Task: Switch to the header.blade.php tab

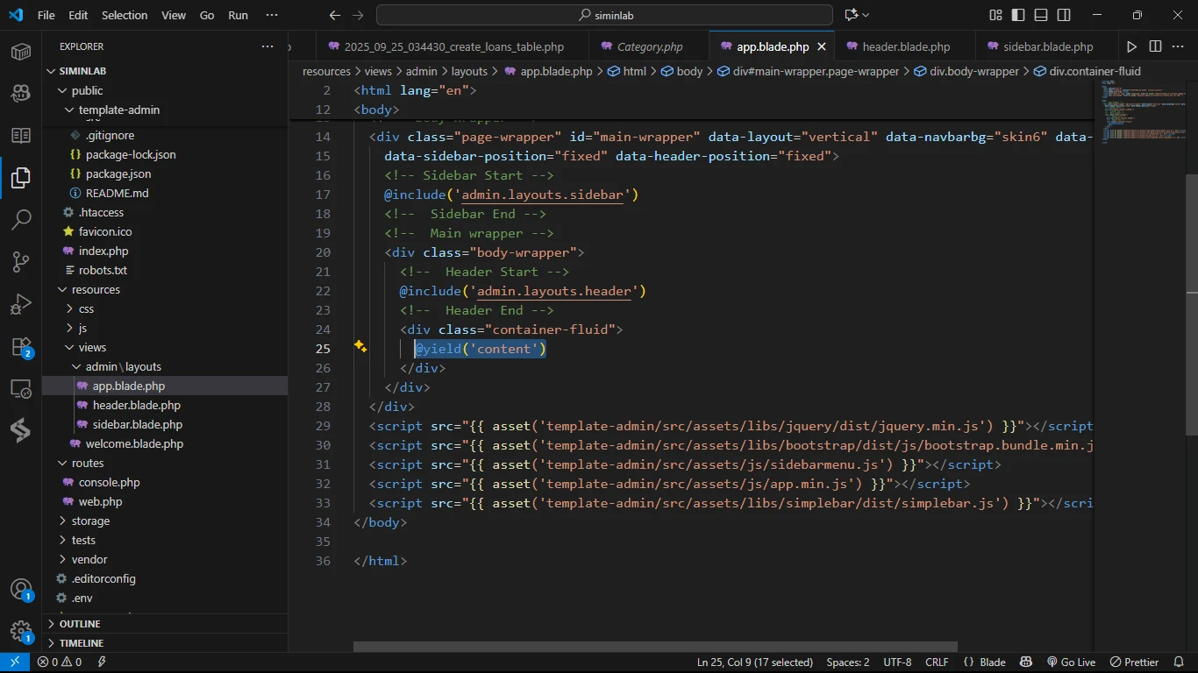Action: (906, 46)
